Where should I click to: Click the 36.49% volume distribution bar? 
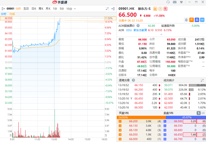coord(197,85)
